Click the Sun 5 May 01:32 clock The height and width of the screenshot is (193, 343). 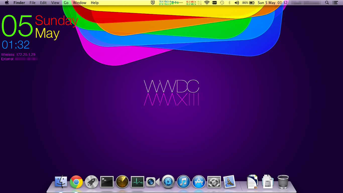tap(273, 3)
